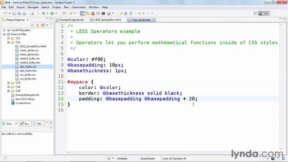Collapse the Ch2 folder
Screen dimensions: 288x162
pos(9,42)
